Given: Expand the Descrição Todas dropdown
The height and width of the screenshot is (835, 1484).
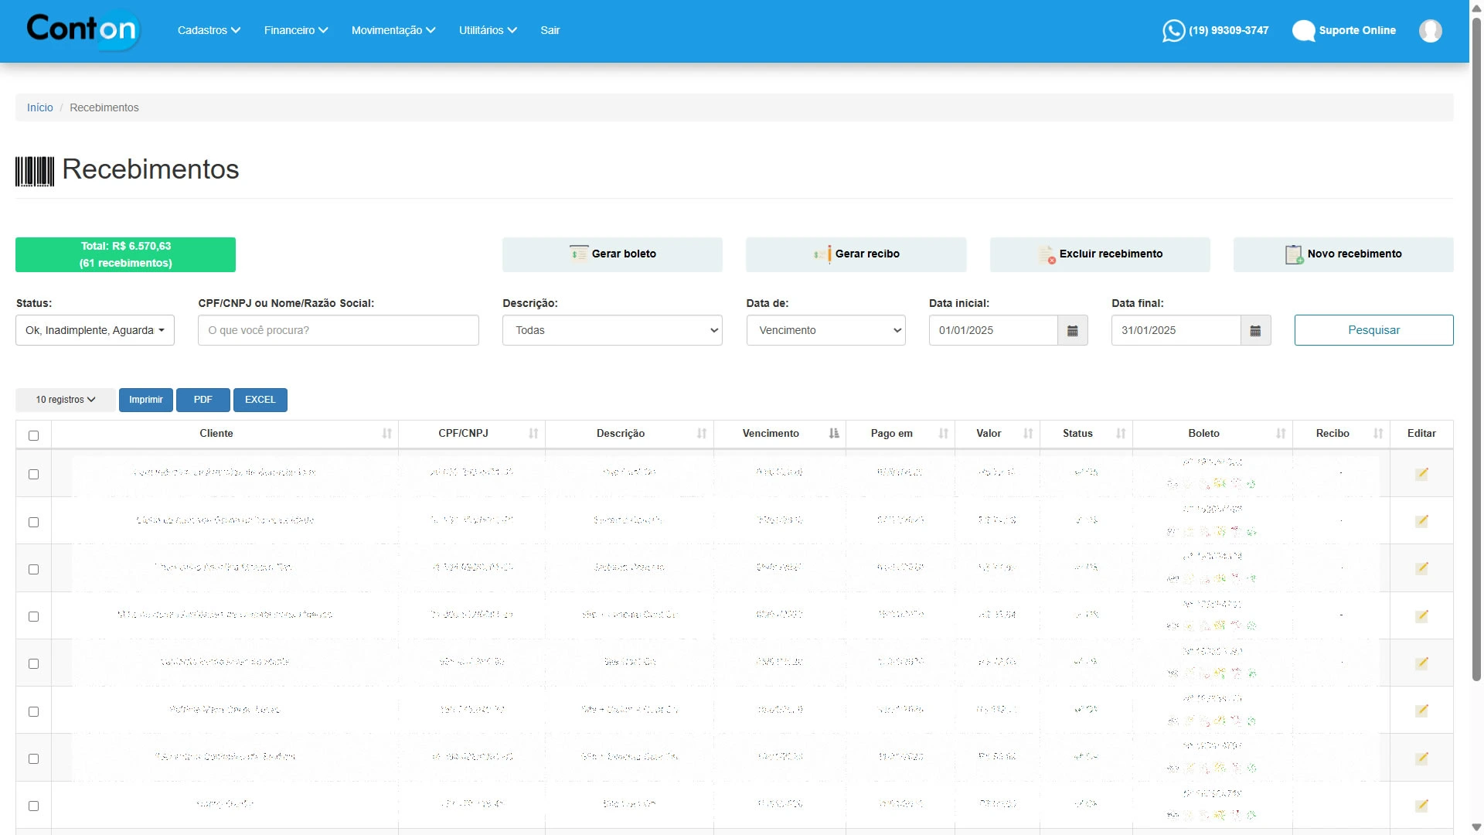Looking at the screenshot, I should [x=612, y=331].
